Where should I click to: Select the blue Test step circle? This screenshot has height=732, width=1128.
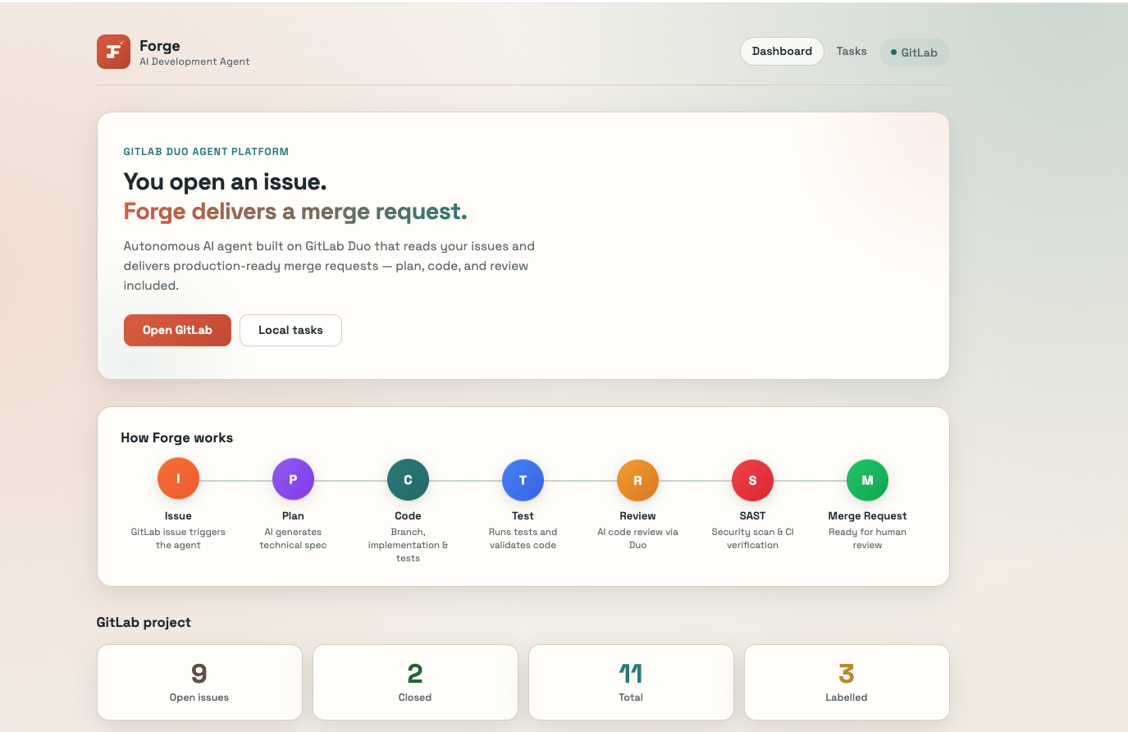click(523, 479)
